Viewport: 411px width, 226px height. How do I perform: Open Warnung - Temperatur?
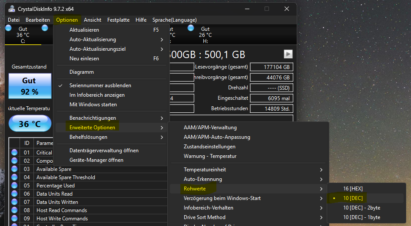click(x=248, y=156)
